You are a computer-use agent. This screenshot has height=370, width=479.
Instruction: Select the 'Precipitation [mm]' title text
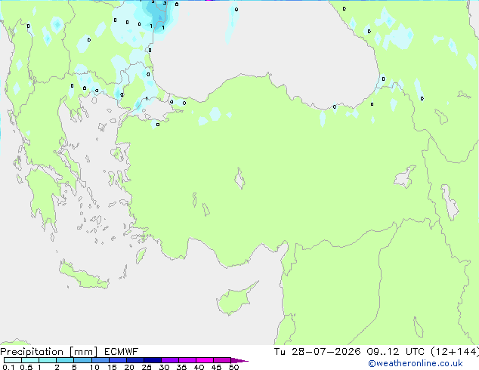[x=49, y=352]
